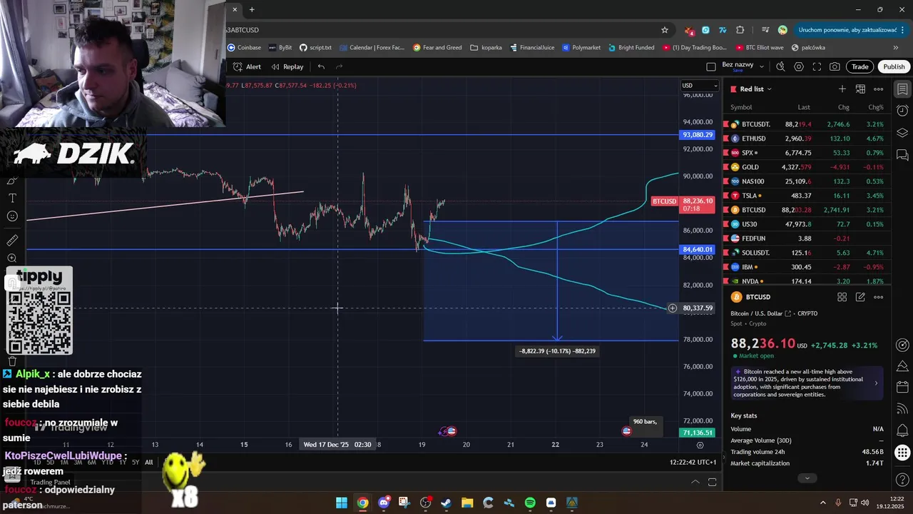Open Fear and Greed bookmark

(x=437, y=48)
